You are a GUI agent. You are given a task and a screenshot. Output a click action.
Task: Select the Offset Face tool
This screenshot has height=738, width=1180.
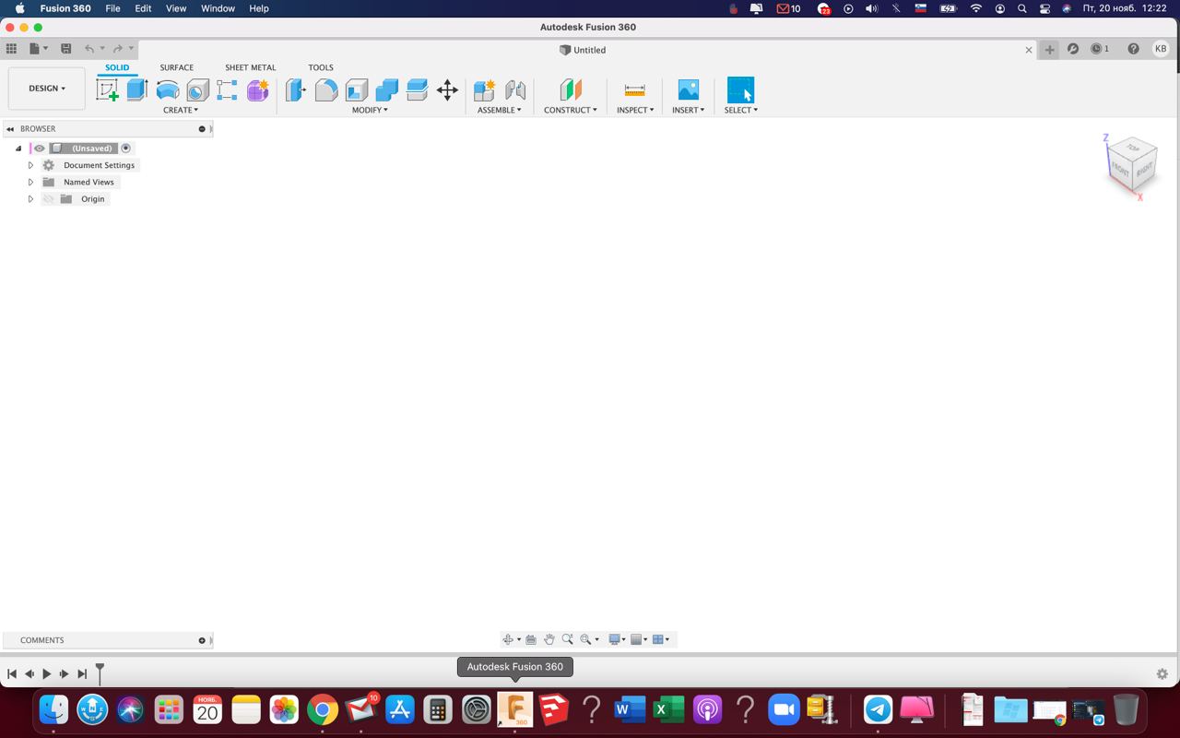point(417,89)
